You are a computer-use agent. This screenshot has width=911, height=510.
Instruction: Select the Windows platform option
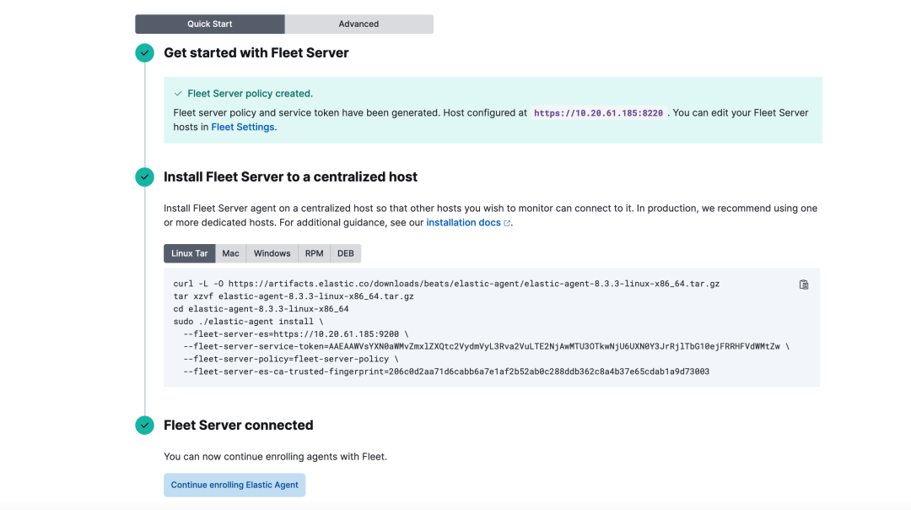coord(272,253)
